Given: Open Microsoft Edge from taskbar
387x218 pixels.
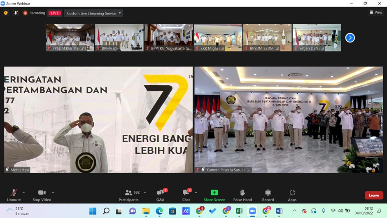Looking at the screenshot, I should pyautogui.click(x=159, y=211).
